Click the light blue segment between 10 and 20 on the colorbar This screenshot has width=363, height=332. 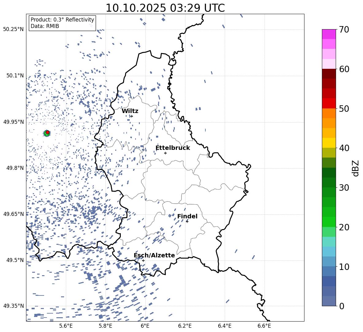[329, 252]
